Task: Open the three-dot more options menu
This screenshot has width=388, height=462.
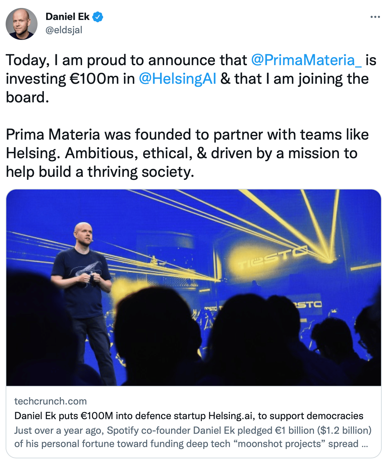Action: pos(375,17)
